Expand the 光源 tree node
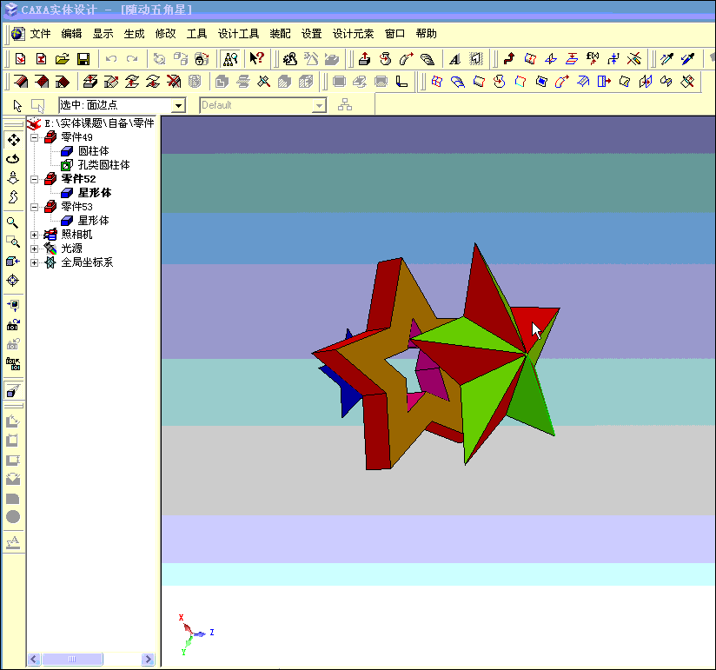Image resolution: width=716 pixels, height=670 pixels. click(x=34, y=249)
